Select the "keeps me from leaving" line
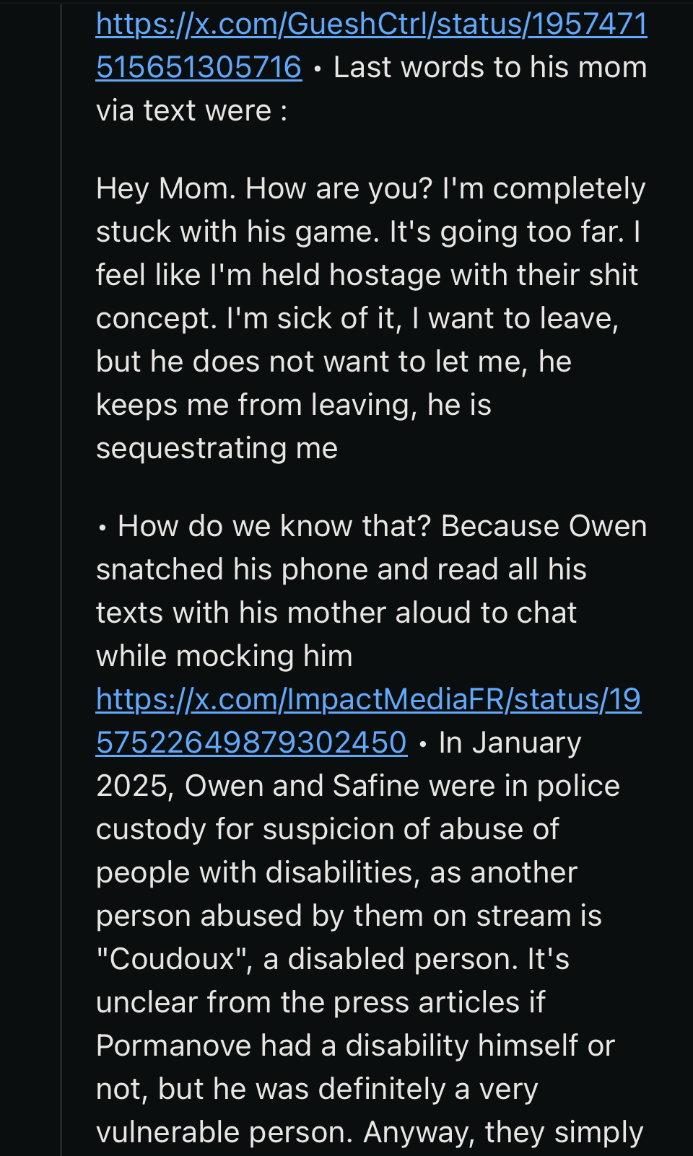This screenshot has height=1156, width=693. click(294, 405)
